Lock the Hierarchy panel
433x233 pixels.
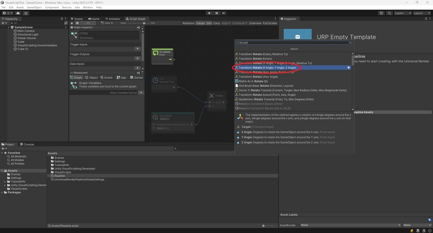coord(62,19)
